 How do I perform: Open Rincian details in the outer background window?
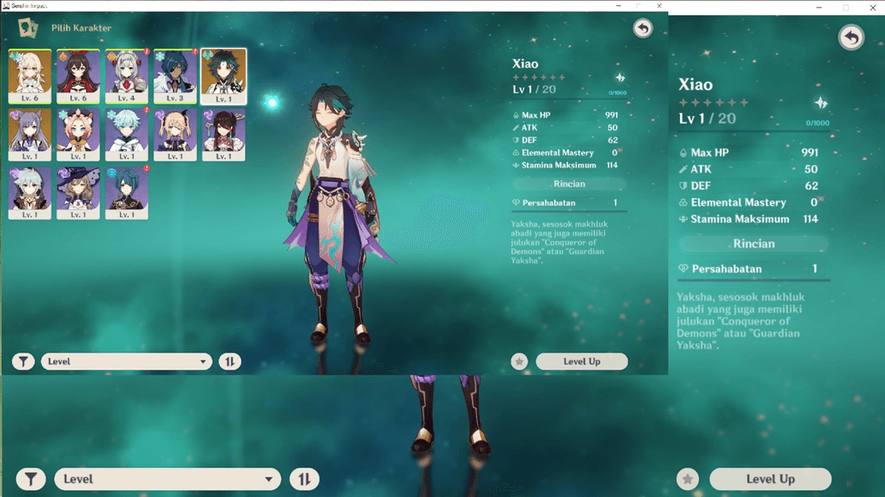(753, 244)
